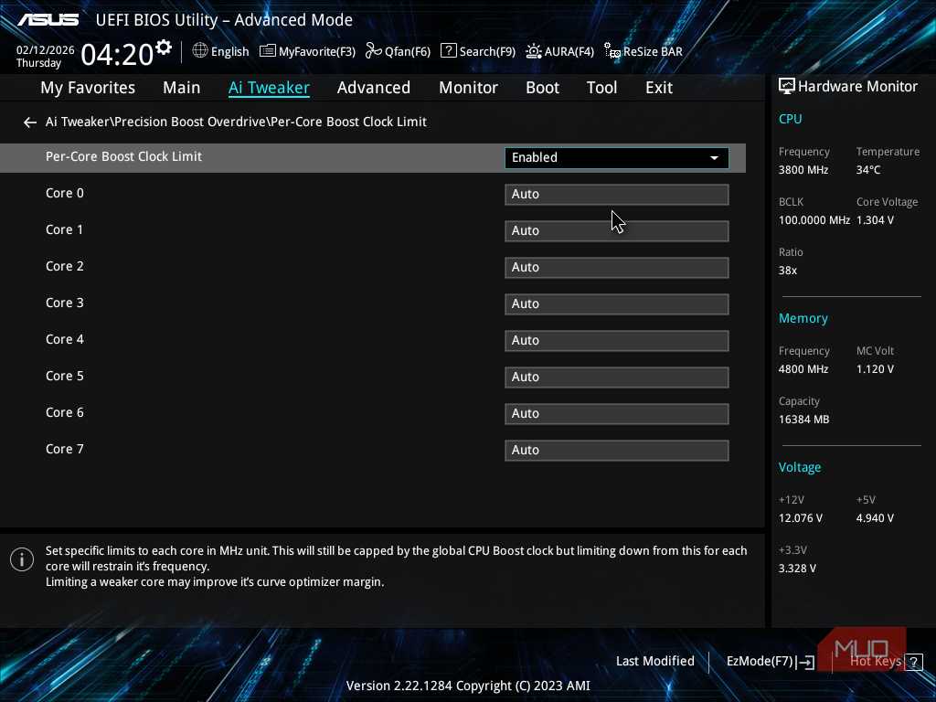Click the Core 1 Auto field

coord(617,231)
